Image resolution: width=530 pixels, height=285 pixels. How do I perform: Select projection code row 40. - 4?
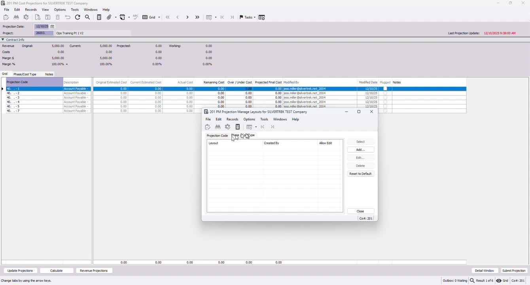point(34,102)
